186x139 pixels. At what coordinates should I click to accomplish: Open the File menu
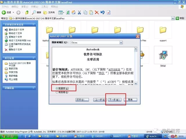pyautogui.click(x=5, y=7)
